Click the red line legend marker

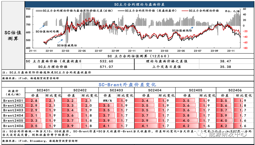[x=185, y=11]
